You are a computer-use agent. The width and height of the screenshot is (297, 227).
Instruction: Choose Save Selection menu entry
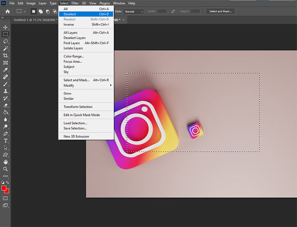(x=86, y=128)
